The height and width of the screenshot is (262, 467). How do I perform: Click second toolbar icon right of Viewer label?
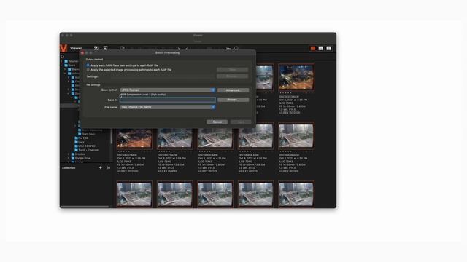pyautogui.click(x=105, y=48)
